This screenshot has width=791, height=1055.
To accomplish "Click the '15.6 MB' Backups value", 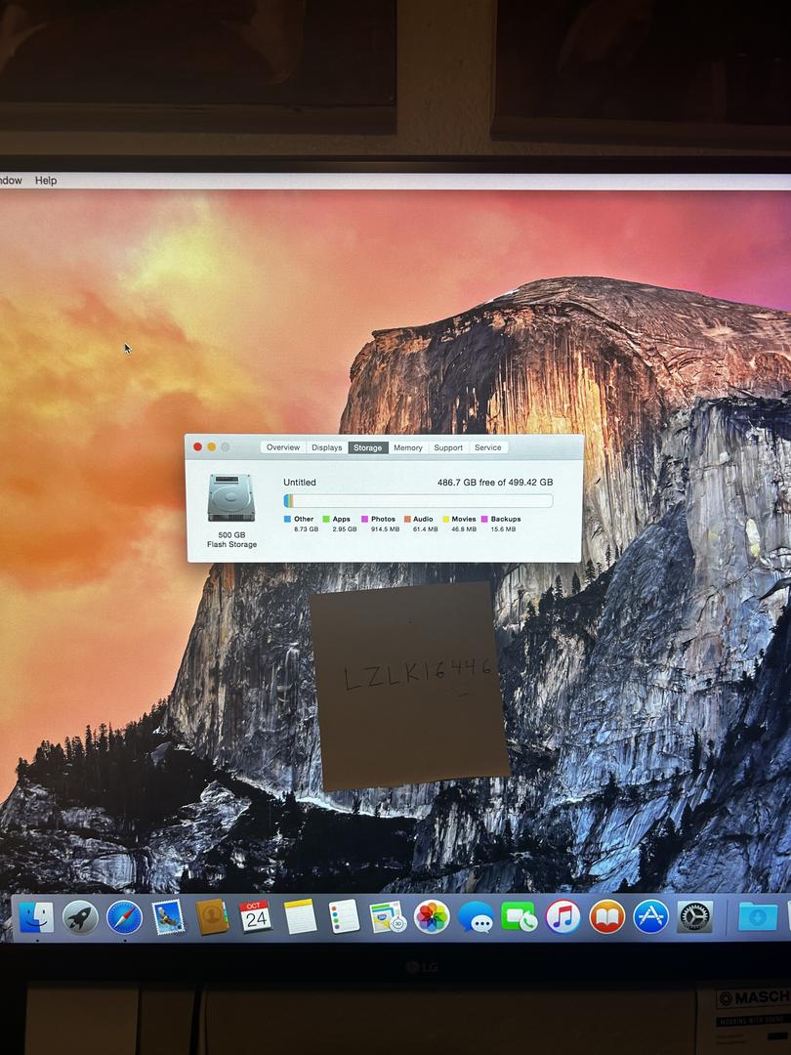I will (503, 529).
